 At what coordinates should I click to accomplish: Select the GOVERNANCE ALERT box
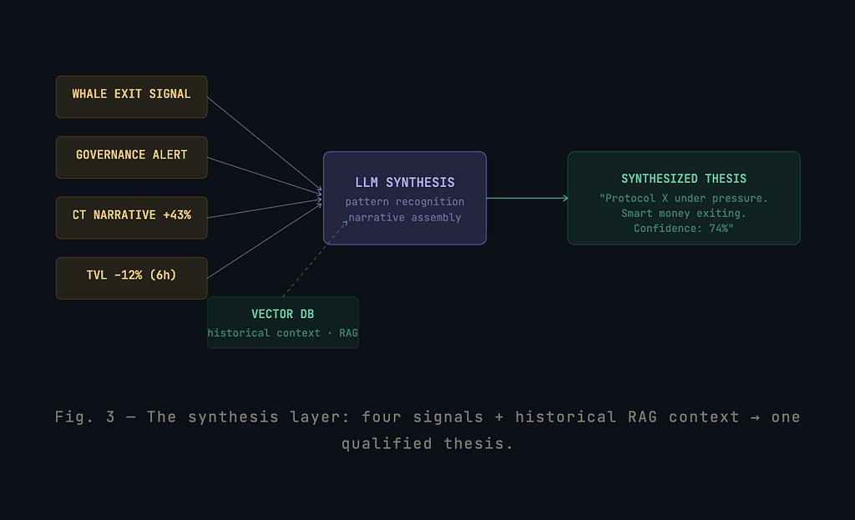(x=131, y=158)
